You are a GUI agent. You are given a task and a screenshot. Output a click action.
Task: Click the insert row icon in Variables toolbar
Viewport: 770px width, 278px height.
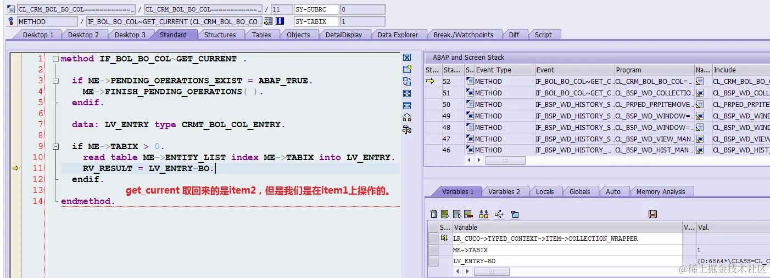pos(445,214)
